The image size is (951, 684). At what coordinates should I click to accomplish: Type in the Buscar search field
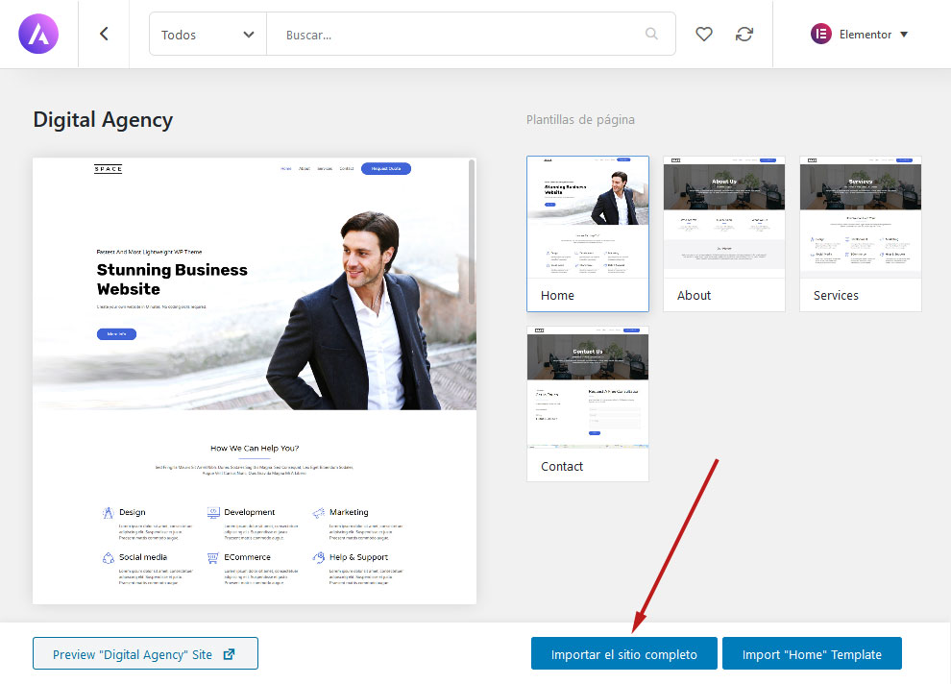pyautogui.click(x=461, y=35)
